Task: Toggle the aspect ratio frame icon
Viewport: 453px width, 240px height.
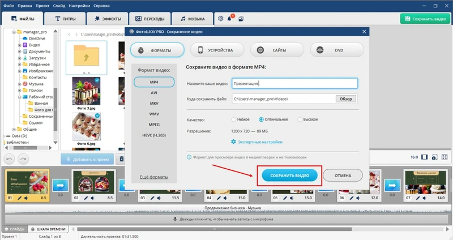Action: click(424, 157)
